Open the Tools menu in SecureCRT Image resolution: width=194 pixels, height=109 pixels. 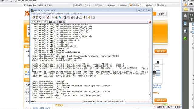coord(74,14)
